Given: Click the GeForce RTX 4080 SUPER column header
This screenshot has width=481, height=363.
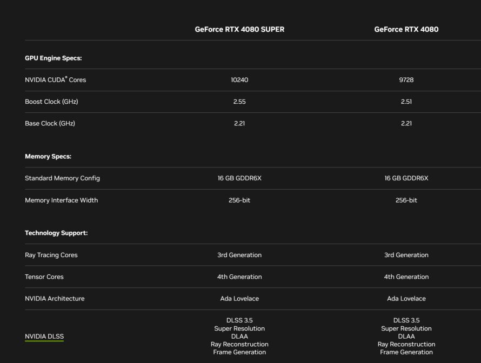Looking at the screenshot, I should coord(239,30).
